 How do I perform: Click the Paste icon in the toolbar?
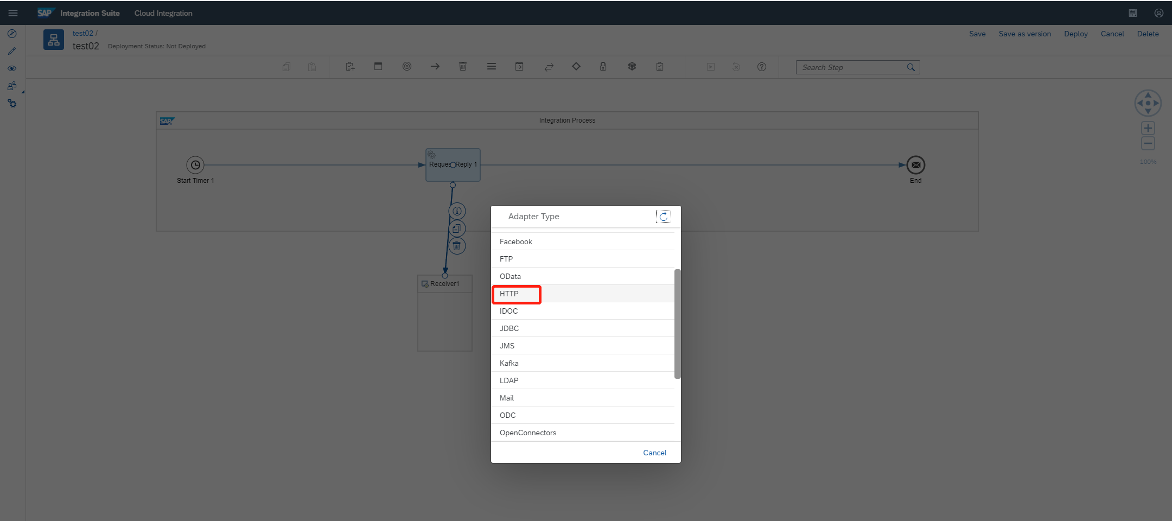pos(312,67)
